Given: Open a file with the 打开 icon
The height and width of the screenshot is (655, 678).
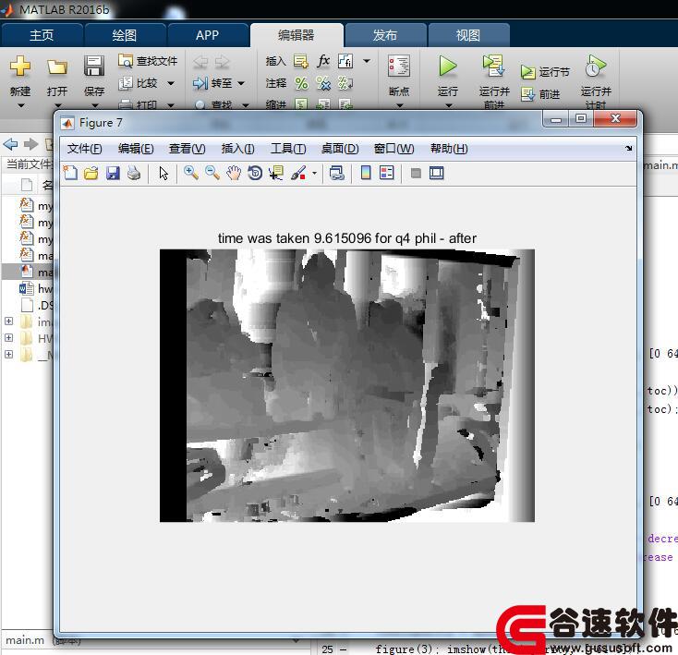Looking at the screenshot, I should point(57,67).
